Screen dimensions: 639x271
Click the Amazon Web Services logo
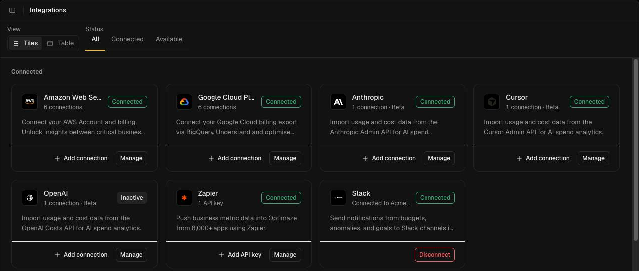point(30,102)
